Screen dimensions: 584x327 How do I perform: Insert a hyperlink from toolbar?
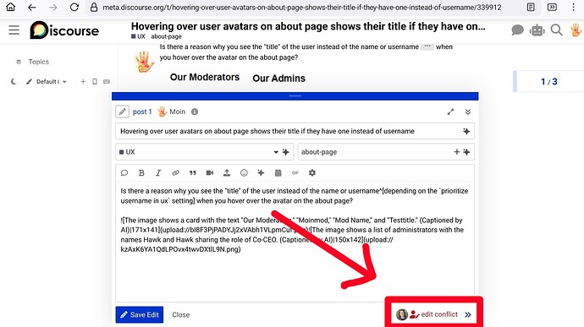coord(175,172)
